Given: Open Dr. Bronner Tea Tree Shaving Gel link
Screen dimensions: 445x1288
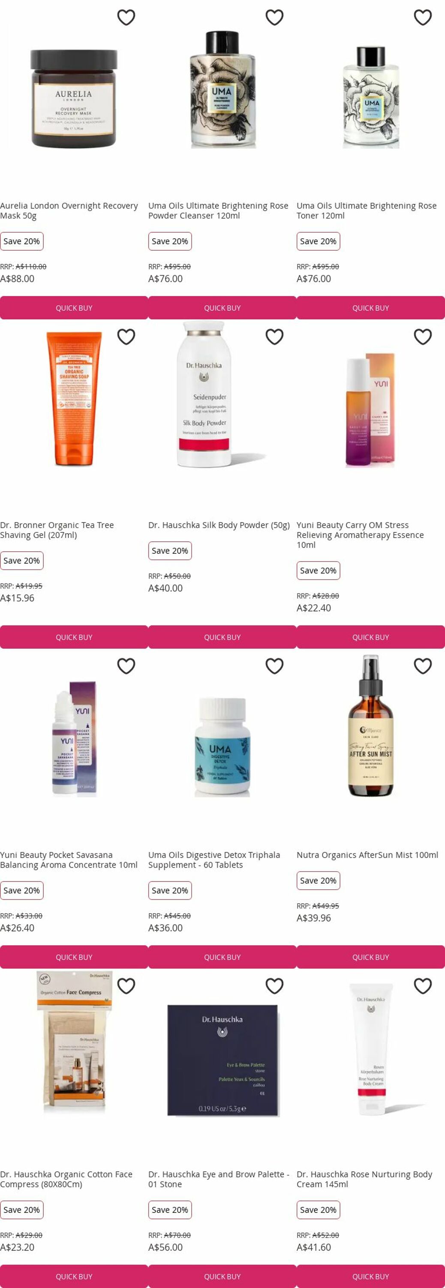Looking at the screenshot, I should point(57,530).
